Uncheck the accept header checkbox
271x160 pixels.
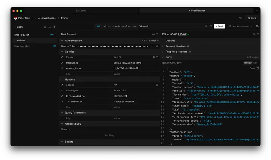click(62, 85)
